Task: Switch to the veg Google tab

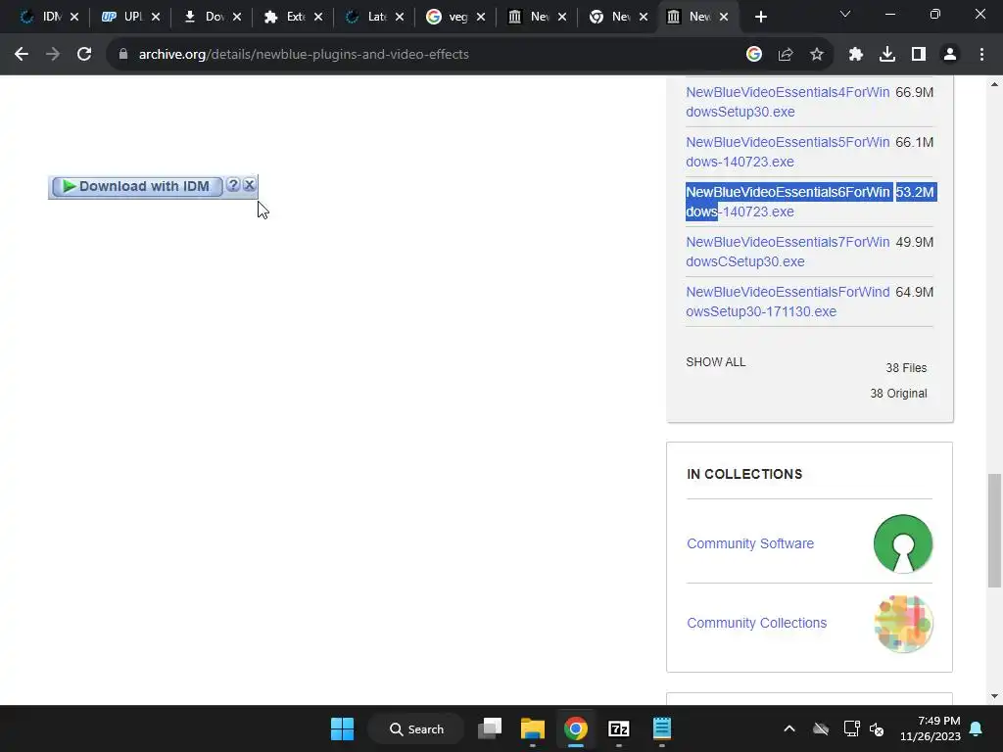Action: [x=447, y=17]
